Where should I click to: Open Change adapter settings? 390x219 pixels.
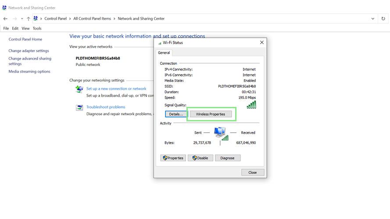point(29,51)
